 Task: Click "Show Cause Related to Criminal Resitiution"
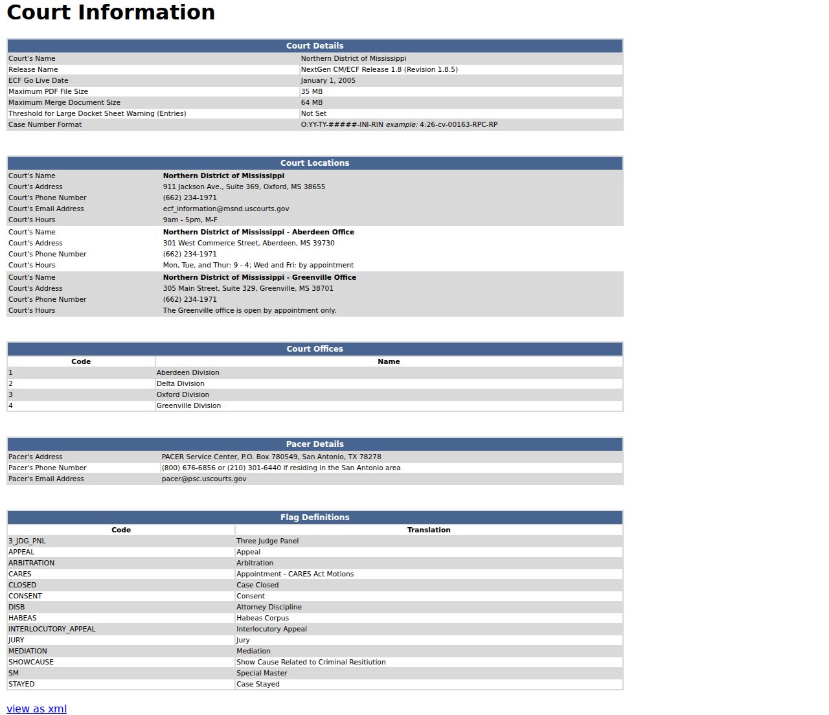[x=311, y=662]
